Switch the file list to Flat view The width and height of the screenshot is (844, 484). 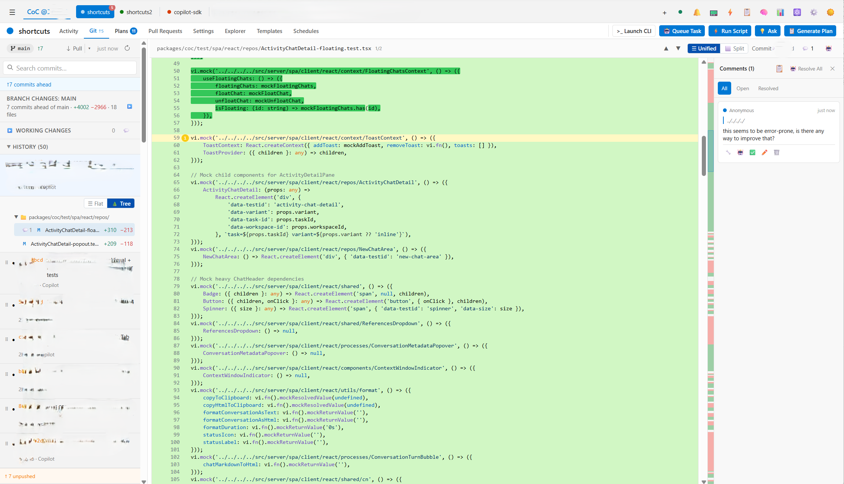95,203
